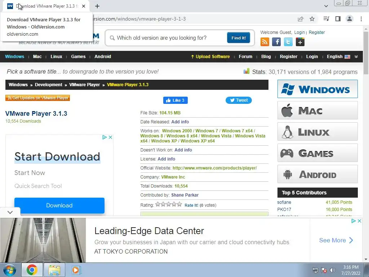The image size is (369, 277).
Task: Go to Forum in navigation bar
Action: [245, 57]
